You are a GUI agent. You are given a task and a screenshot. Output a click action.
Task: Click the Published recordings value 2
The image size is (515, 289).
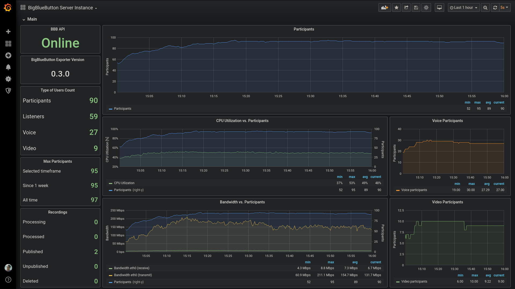click(x=96, y=252)
